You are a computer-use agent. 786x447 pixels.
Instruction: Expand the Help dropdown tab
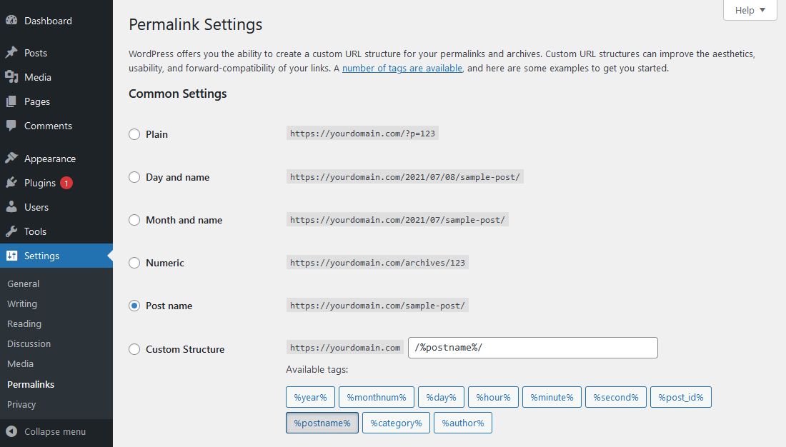coord(750,10)
